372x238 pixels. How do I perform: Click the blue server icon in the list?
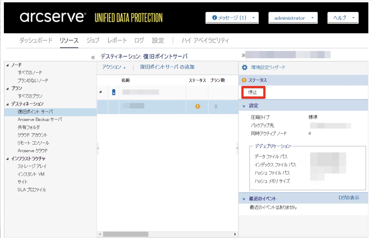114,92
